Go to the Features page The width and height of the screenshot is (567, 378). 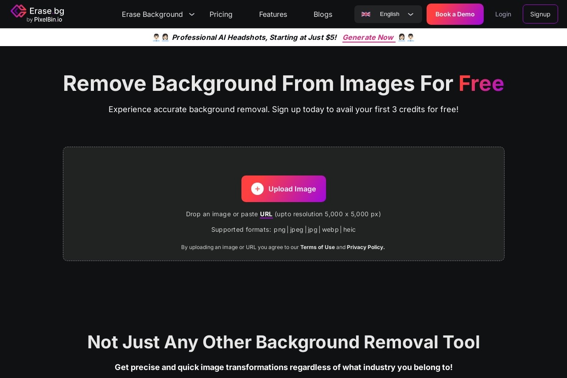(x=273, y=14)
